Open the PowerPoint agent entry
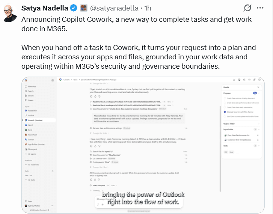The width and height of the screenshot is (273, 214). click(33, 134)
